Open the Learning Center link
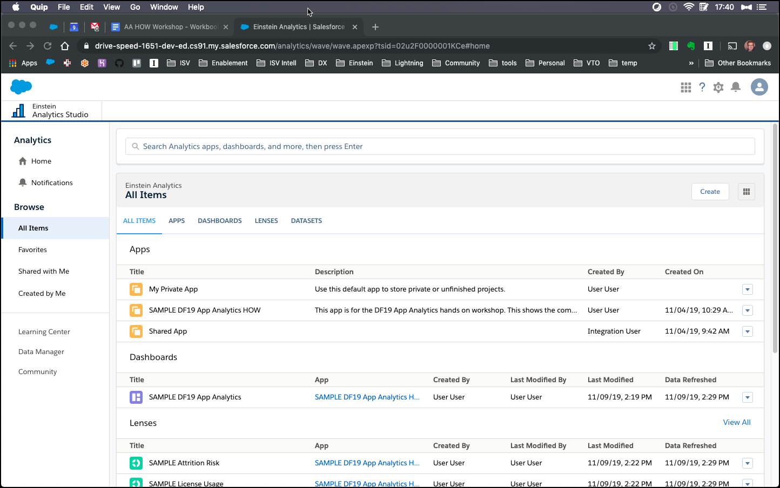 tap(44, 332)
